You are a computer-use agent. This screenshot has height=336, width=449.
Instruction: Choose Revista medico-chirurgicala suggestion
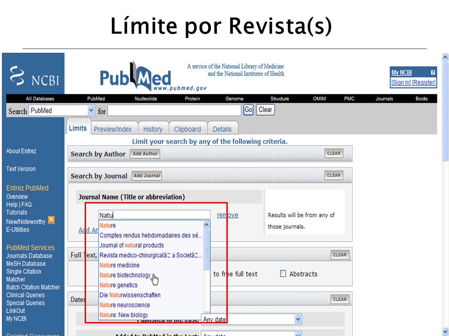[x=151, y=255]
